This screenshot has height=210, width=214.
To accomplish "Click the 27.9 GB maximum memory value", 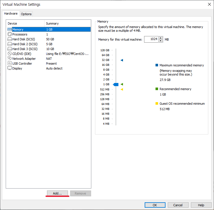I will (x=165, y=80).
